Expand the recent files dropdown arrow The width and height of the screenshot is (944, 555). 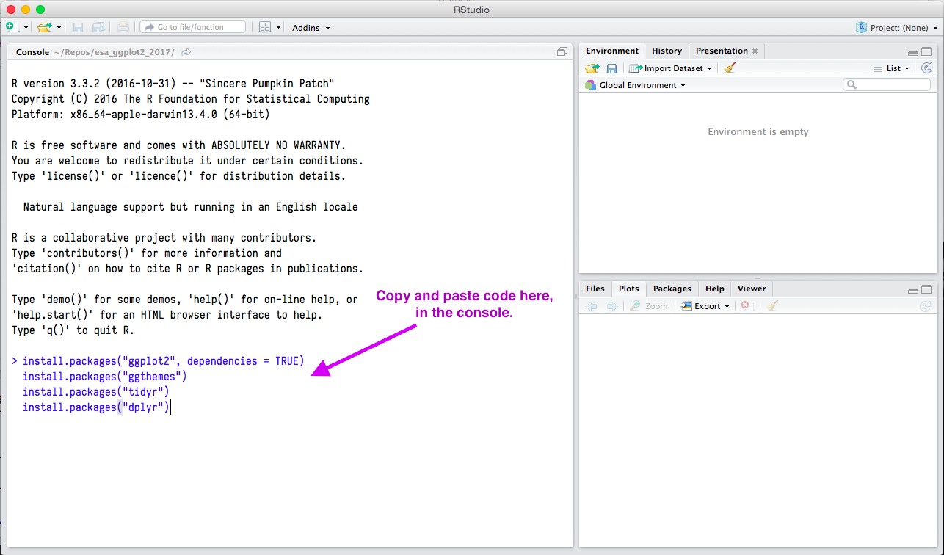(59, 28)
